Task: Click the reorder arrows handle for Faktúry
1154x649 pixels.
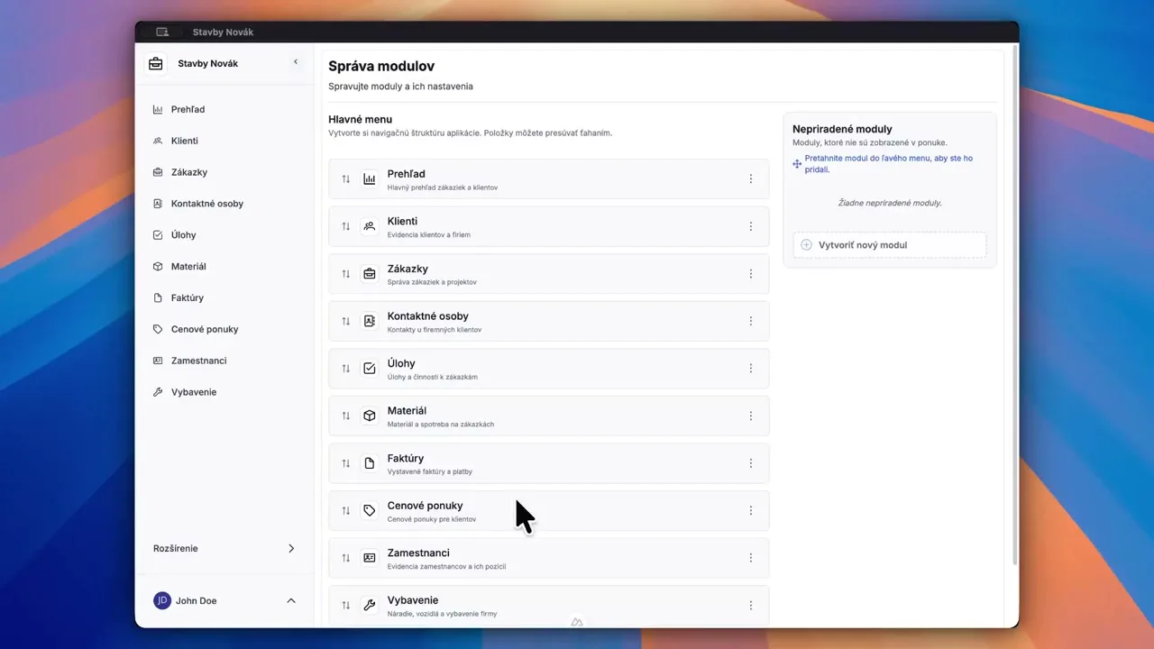Action: [345, 463]
